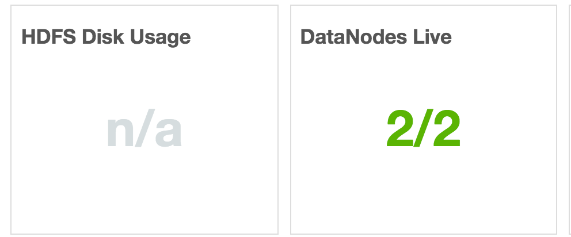Click the gray n/a disk usage value

click(x=144, y=131)
